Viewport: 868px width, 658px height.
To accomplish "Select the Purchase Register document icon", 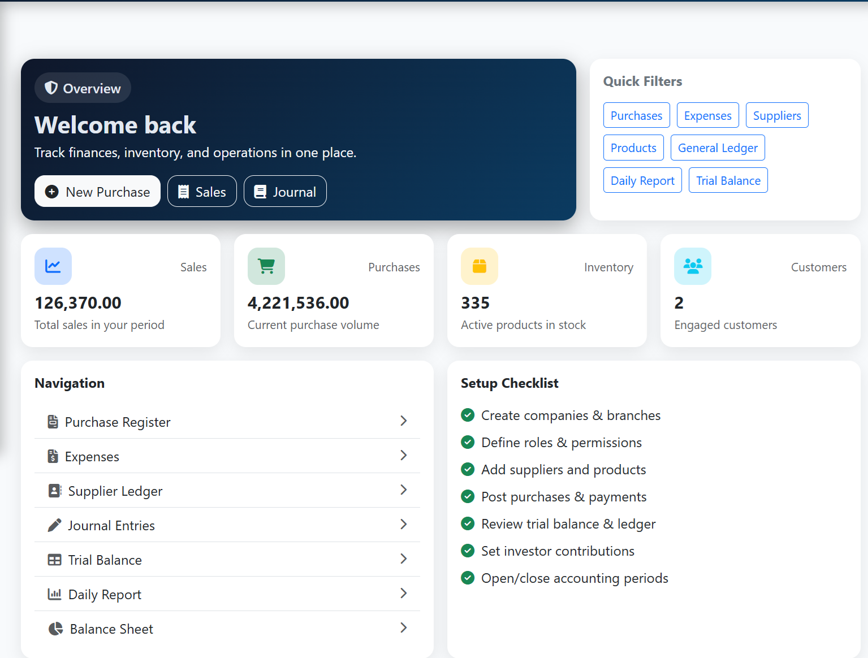I will coord(54,421).
